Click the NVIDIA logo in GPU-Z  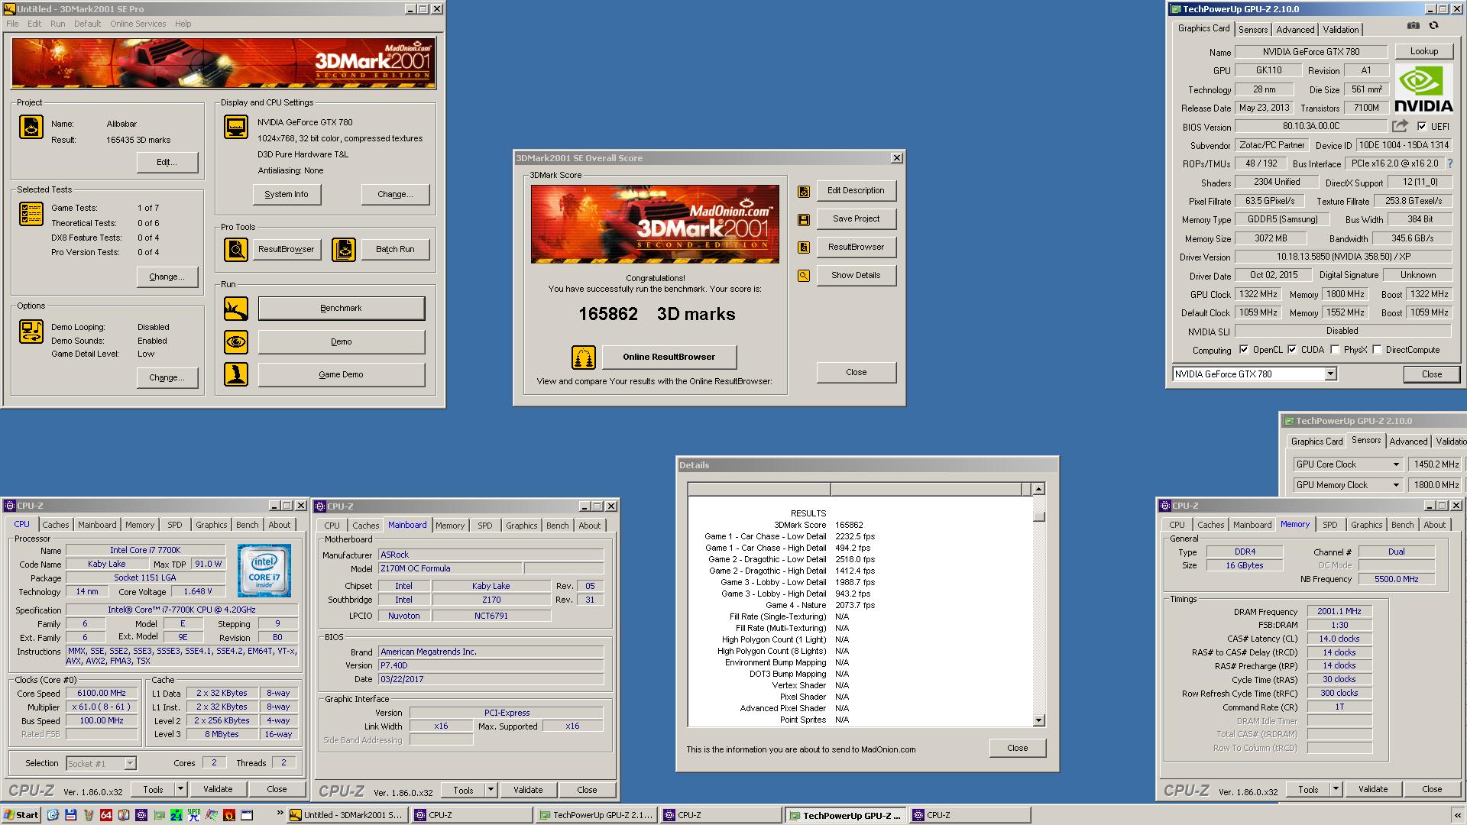1423,89
